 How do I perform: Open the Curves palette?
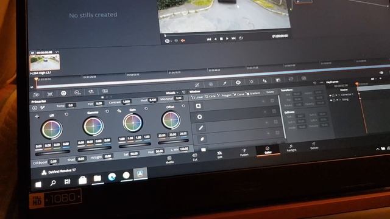pyautogui.click(x=197, y=85)
